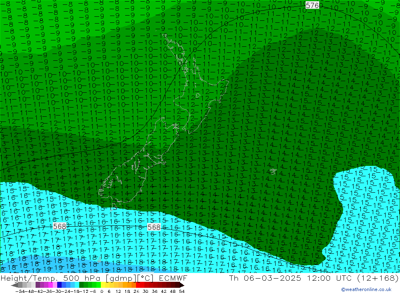400x293 pixels.
Task: Open the weatheronline.co.uk copyright link
Action: coord(366,289)
